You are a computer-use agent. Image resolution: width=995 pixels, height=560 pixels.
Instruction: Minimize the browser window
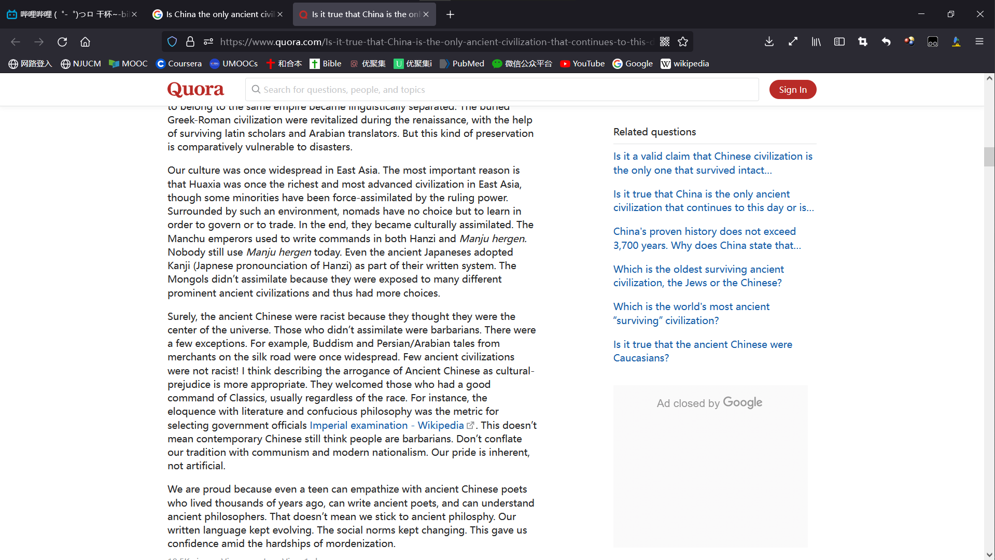pos(921,14)
